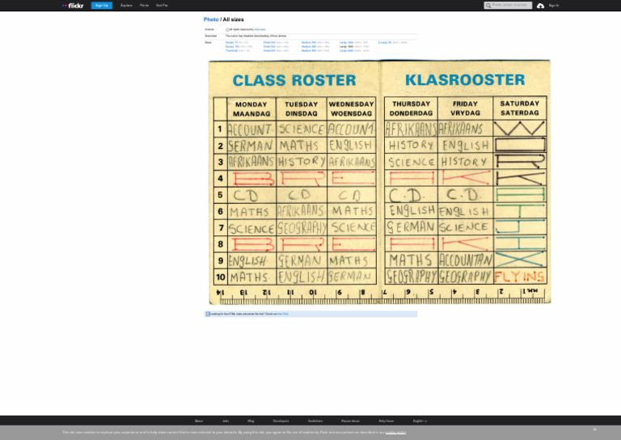
Task: Click the blue Sign Up button
Action: coord(102,6)
